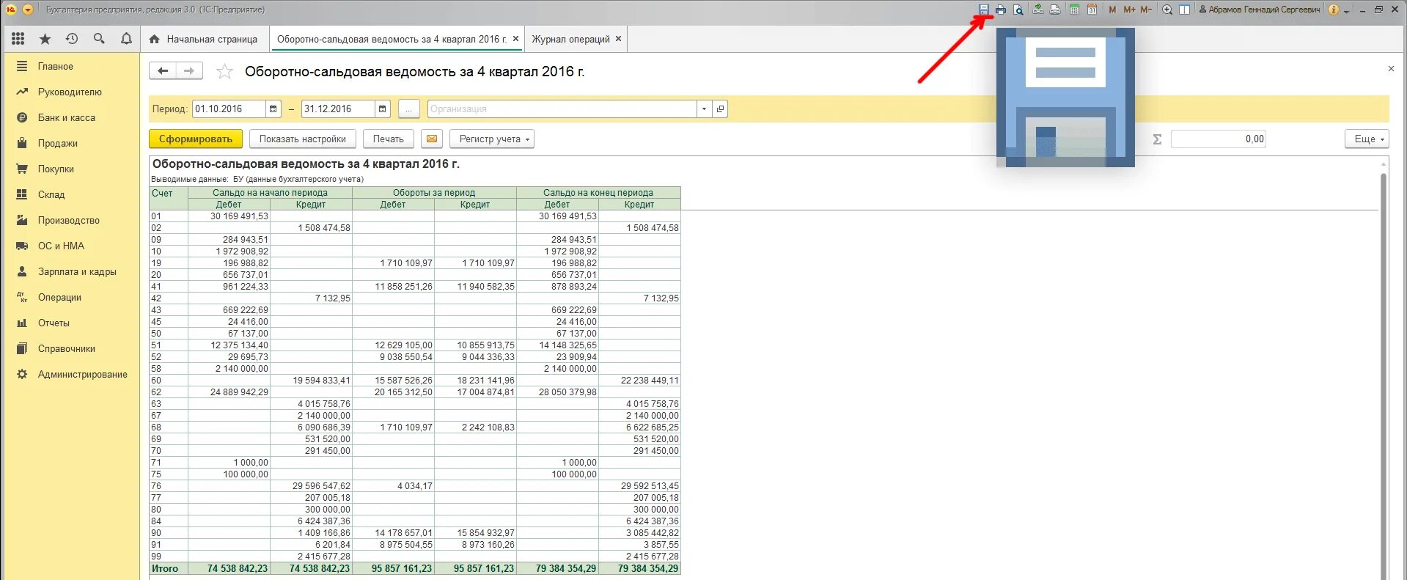Close the Оборотно-сальдовая ведомость tab
Viewport: 1407px width, 580px height.
click(x=515, y=39)
